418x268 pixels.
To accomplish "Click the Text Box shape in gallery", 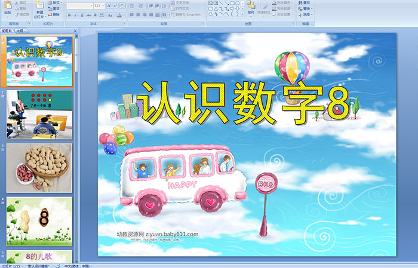I will point(210,3).
